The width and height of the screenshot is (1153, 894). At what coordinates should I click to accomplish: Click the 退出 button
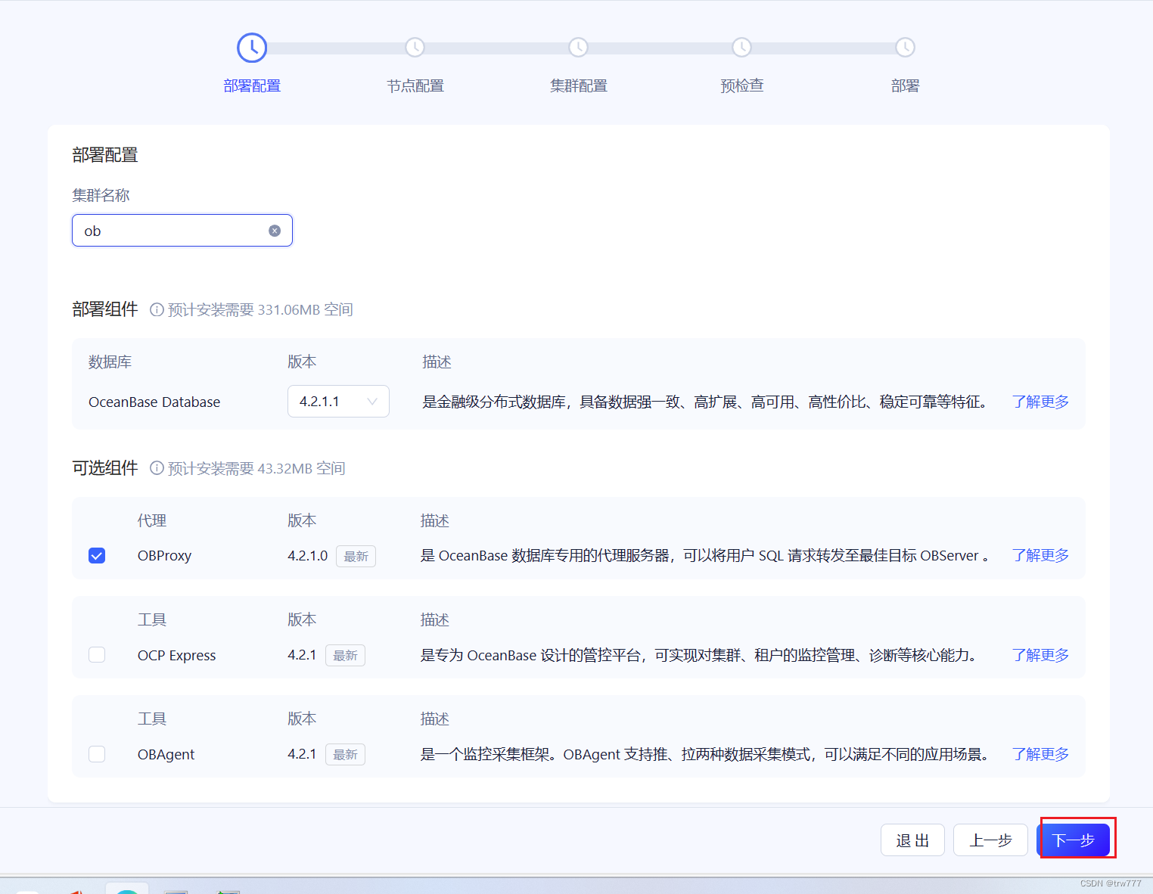pyautogui.click(x=912, y=840)
